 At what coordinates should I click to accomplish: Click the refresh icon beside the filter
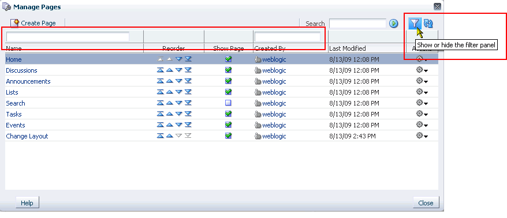pos(428,23)
